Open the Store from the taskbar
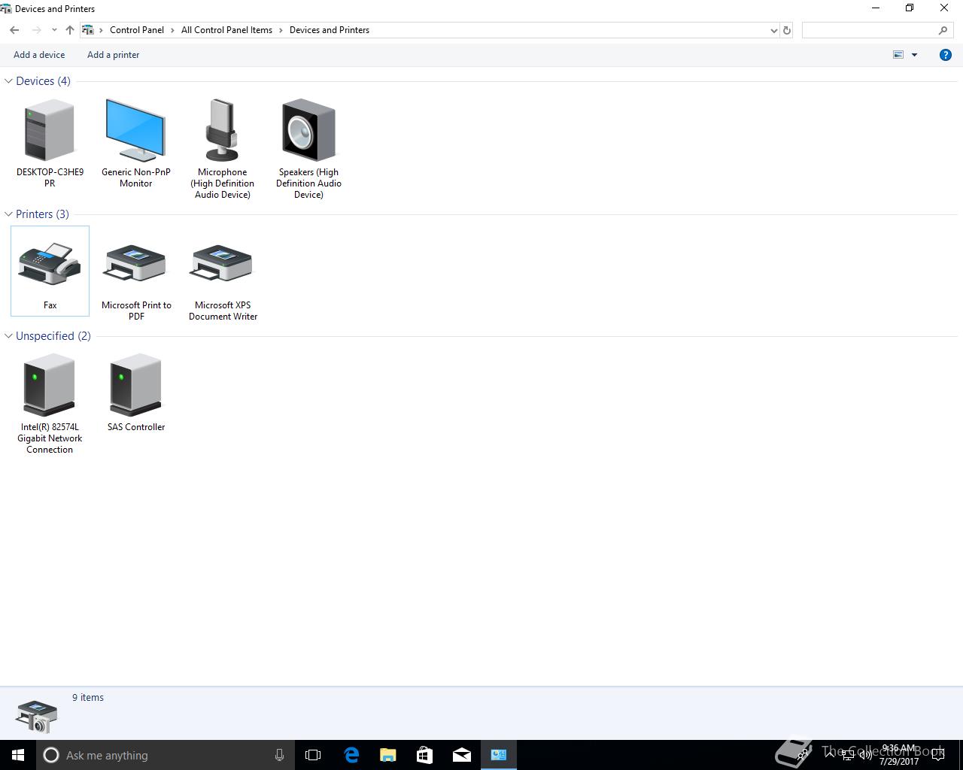 point(424,755)
